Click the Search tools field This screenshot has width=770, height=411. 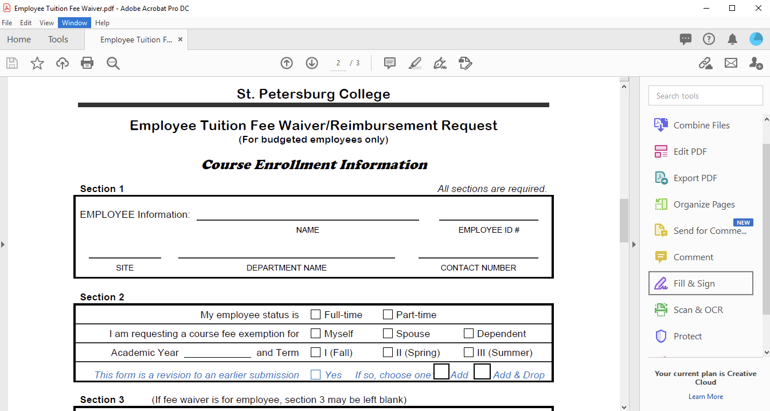705,96
